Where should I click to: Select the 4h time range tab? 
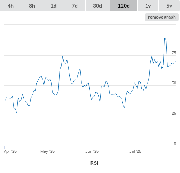(x=11, y=6)
